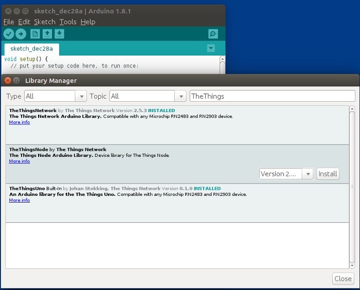Click the 'put your setup code here' comment
The image size is (360, 290).
click(75, 66)
